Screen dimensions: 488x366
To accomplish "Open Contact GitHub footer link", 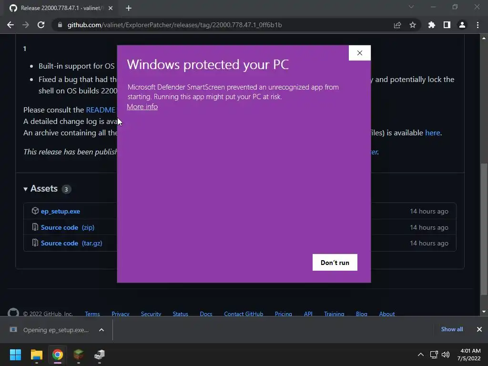I will [244, 314].
